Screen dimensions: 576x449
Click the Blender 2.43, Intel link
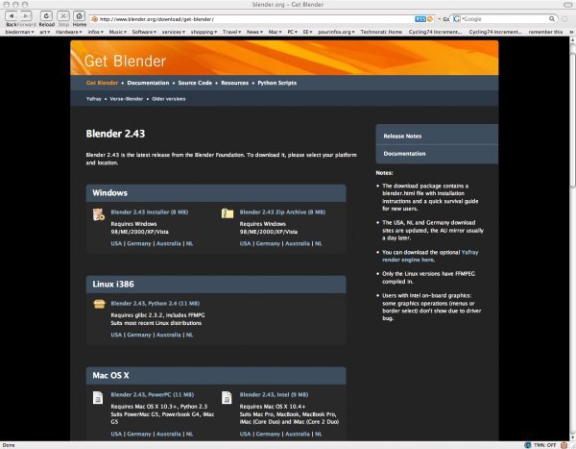point(274,394)
